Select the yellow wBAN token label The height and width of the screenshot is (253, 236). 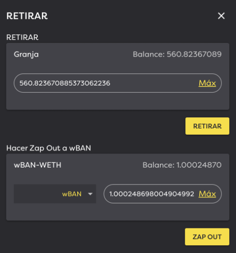(72, 194)
